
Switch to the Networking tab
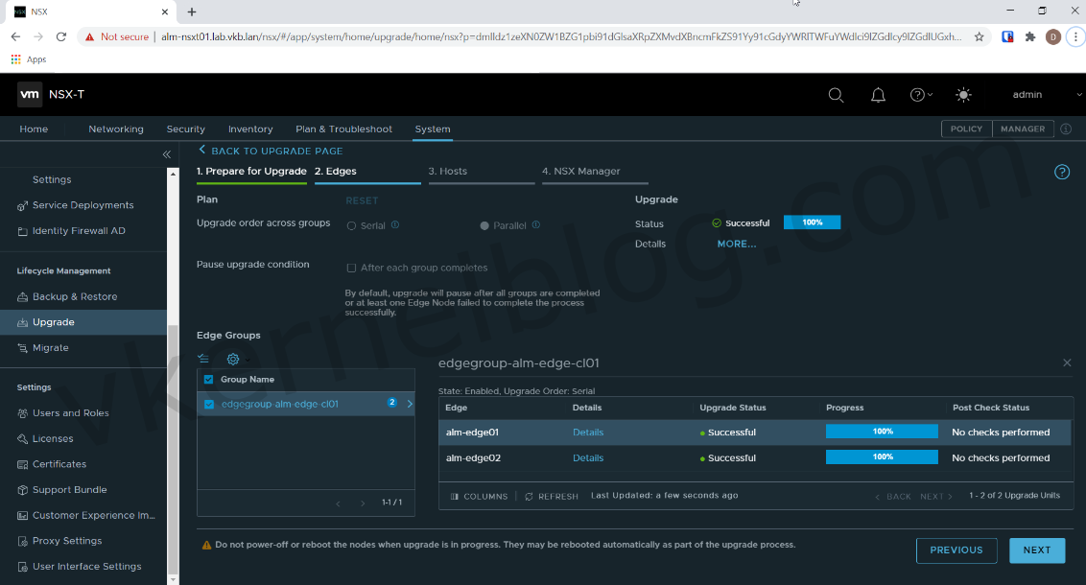[116, 129]
